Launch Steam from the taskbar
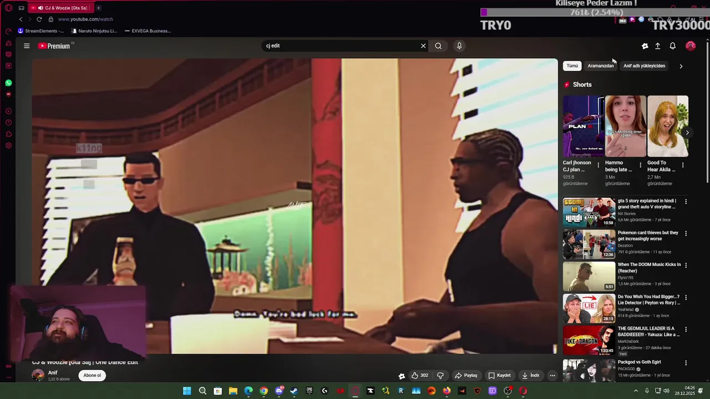Screen dimensions: 710x399 pyautogui.click(x=294, y=391)
